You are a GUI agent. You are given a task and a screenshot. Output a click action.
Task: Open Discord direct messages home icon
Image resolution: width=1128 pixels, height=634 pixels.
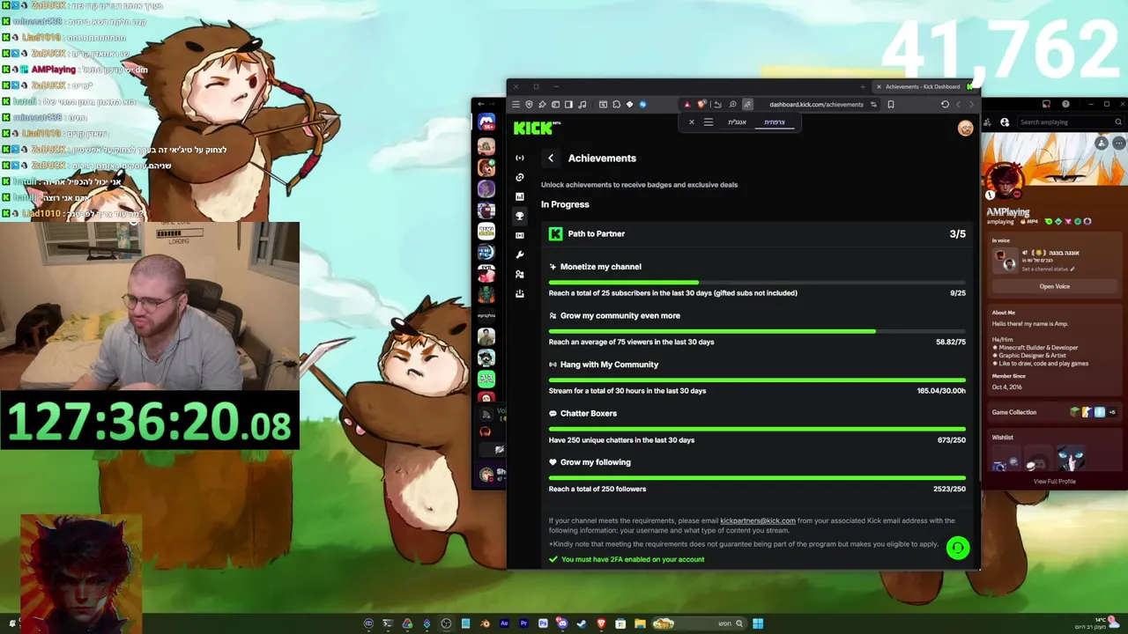(x=486, y=122)
